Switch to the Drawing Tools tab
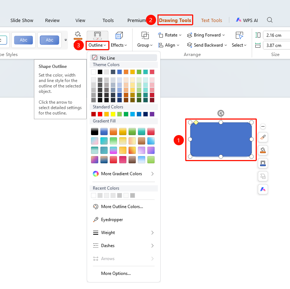Viewport: 290px width, 289px height. click(x=175, y=20)
